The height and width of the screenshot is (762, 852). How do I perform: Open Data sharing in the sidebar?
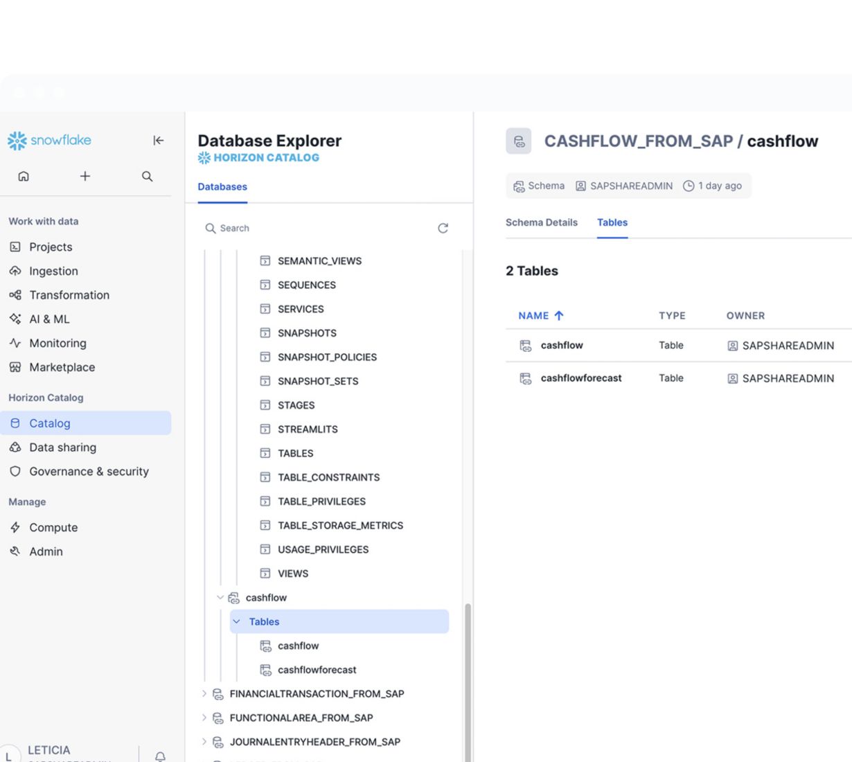click(62, 448)
